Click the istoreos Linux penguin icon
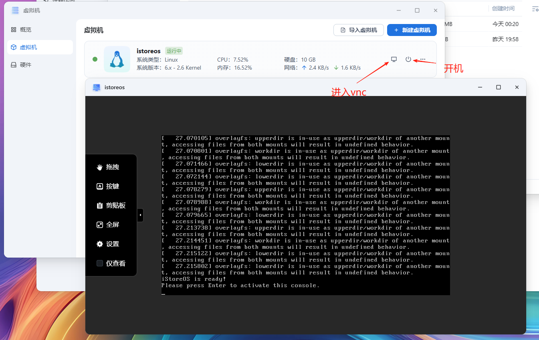The image size is (539, 340). 117,59
